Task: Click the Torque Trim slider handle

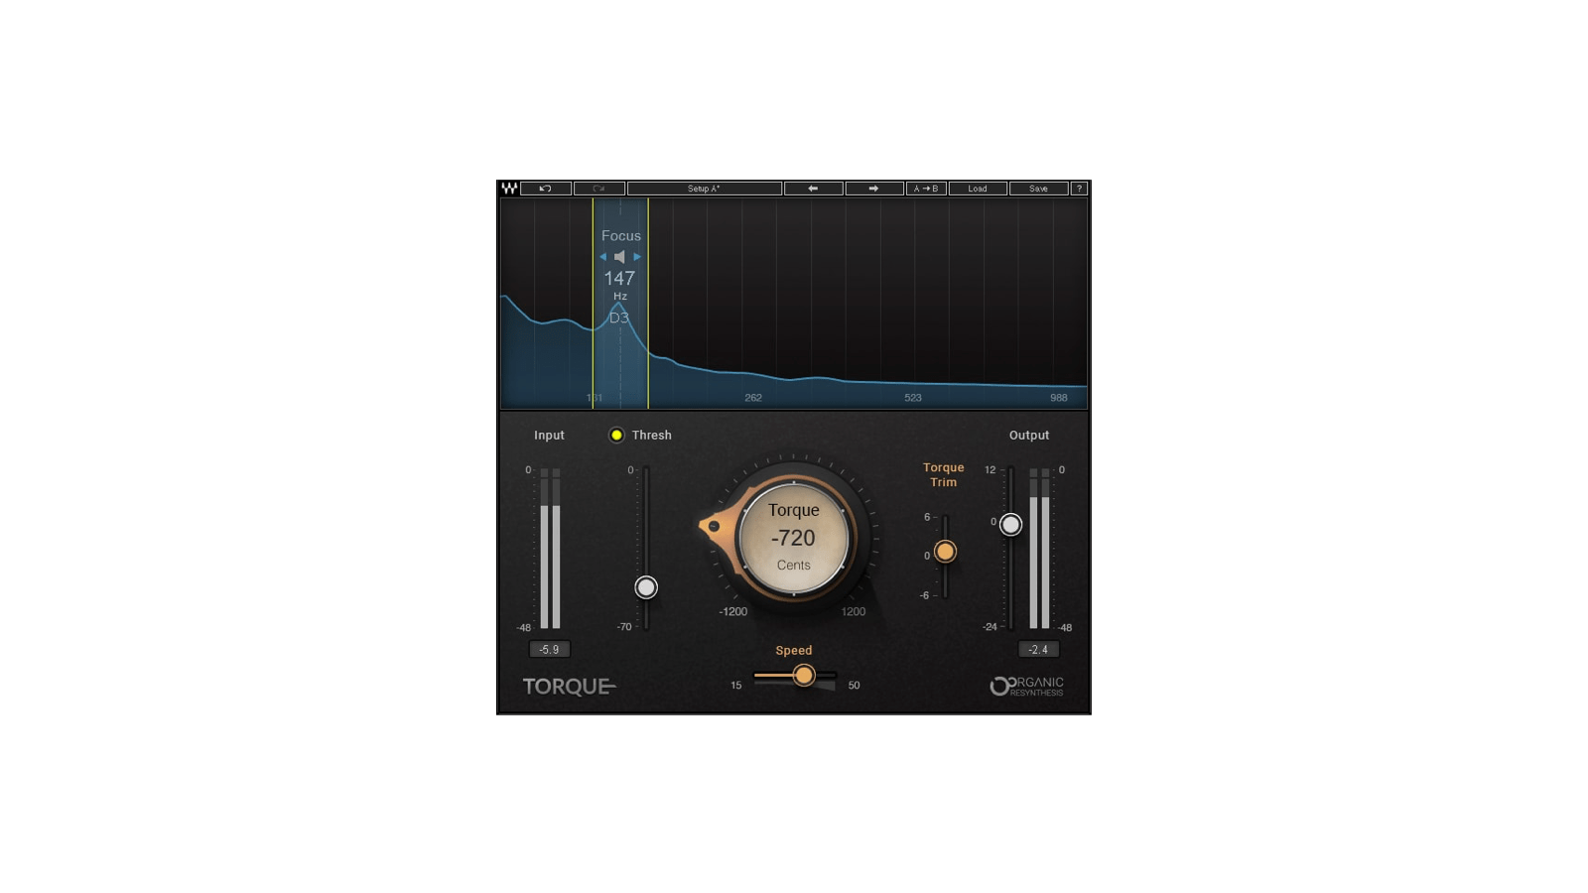Action: (x=945, y=552)
